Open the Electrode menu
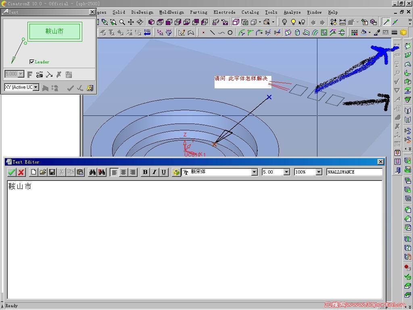 coord(224,12)
